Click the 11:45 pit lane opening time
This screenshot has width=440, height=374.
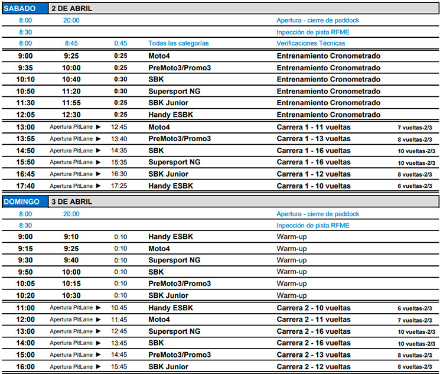click(x=119, y=320)
